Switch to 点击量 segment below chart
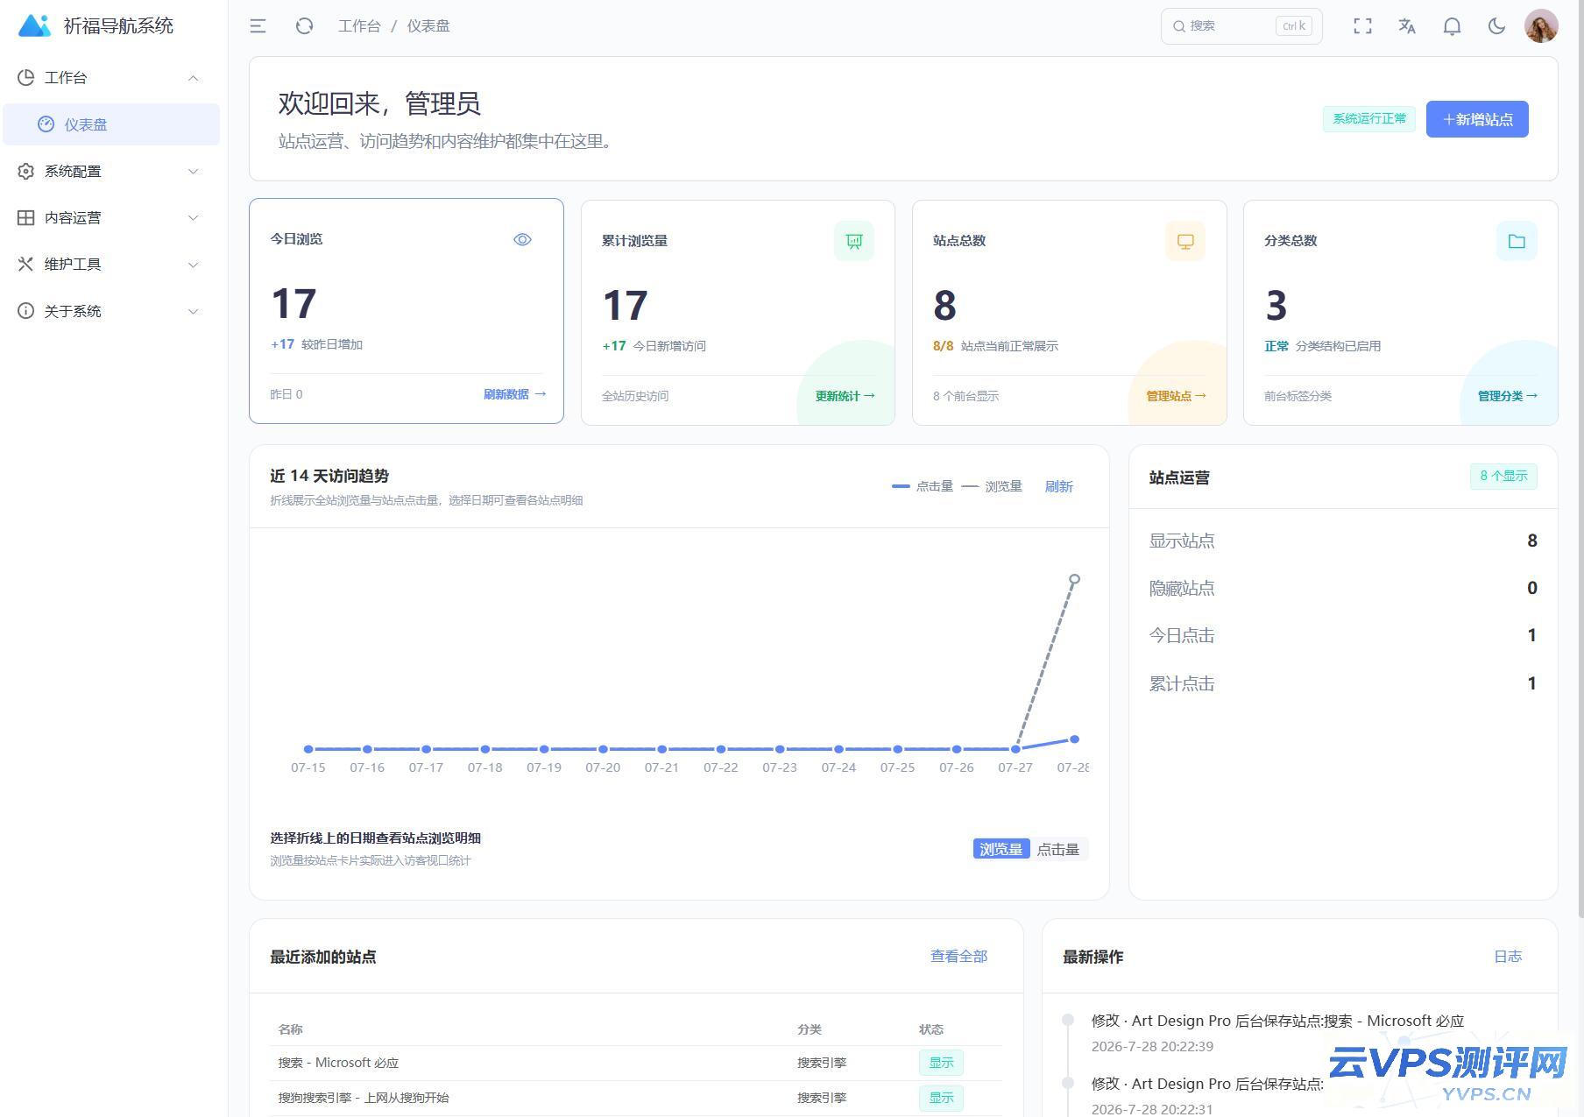The height and width of the screenshot is (1117, 1584). tap(1058, 849)
